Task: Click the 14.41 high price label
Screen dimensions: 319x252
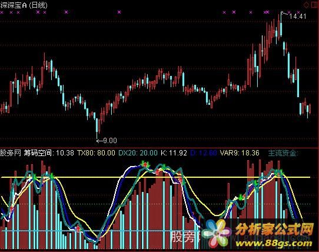Action: (x=298, y=16)
